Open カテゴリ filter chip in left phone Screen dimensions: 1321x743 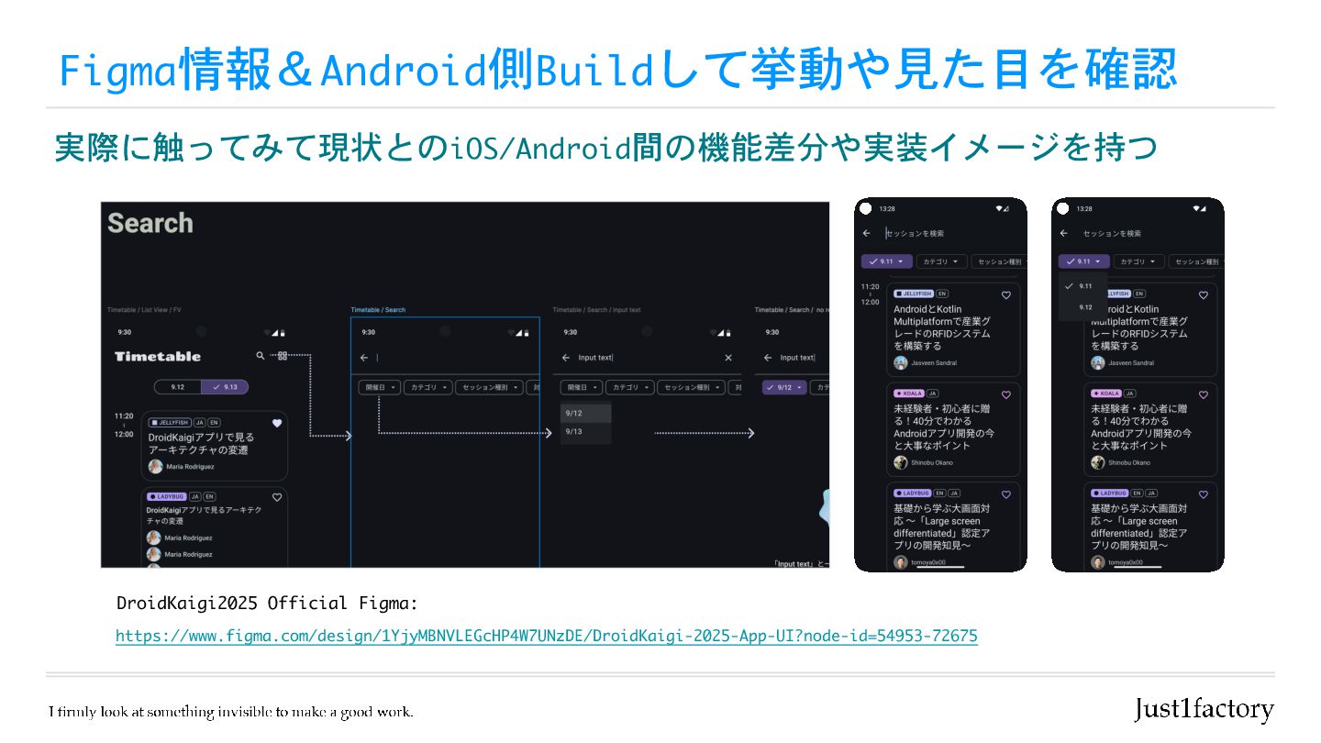(x=941, y=261)
